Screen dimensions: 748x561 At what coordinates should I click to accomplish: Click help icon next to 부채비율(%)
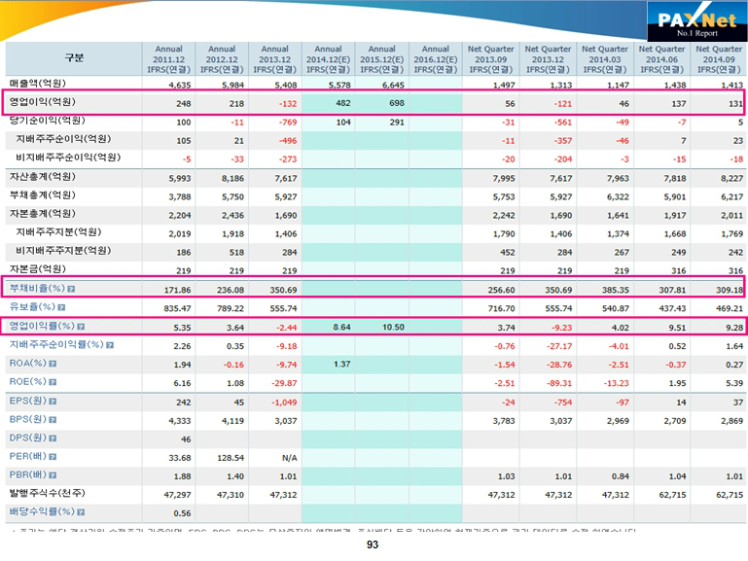tap(71, 289)
